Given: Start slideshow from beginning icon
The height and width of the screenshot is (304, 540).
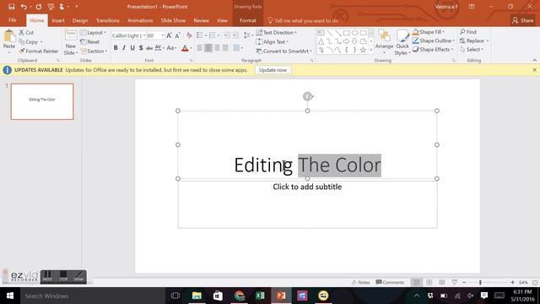Looking at the screenshot, I should tap(51, 7).
